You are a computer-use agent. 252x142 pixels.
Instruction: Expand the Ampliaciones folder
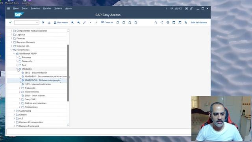pos(20,107)
